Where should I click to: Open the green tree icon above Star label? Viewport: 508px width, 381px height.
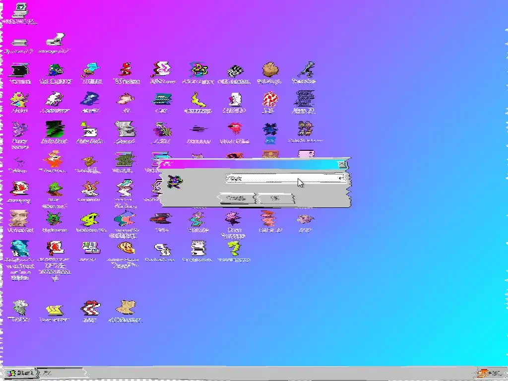point(55,189)
